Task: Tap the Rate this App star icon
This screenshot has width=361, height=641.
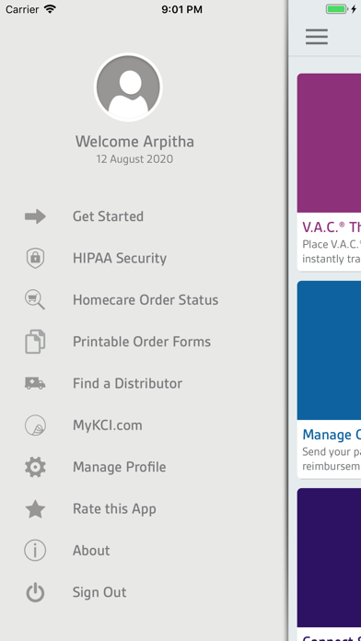Action: [x=35, y=509]
